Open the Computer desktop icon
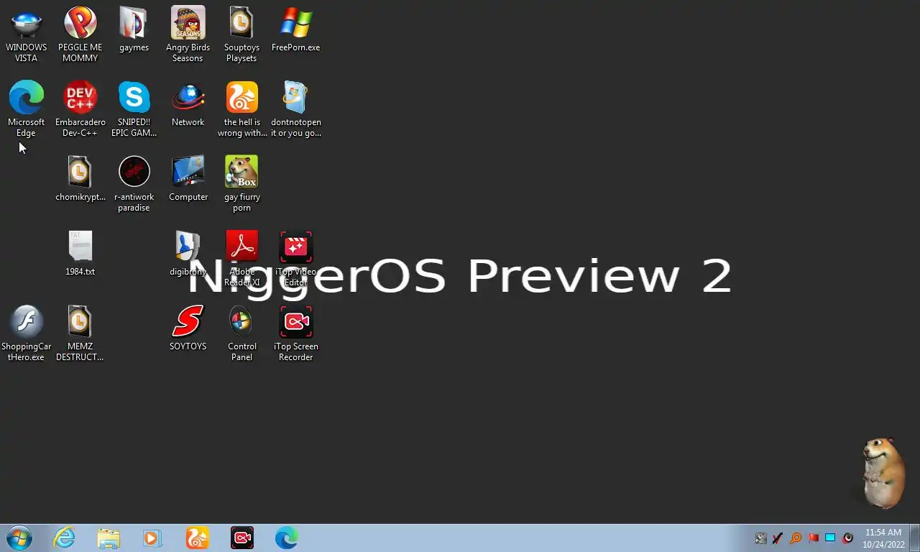The width and height of the screenshot is (920, 552). coord(188,179)
